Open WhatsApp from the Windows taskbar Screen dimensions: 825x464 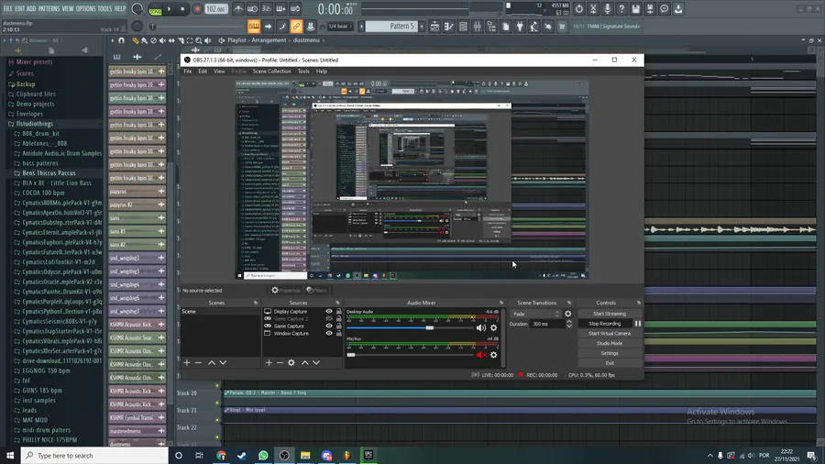point(263,456)
